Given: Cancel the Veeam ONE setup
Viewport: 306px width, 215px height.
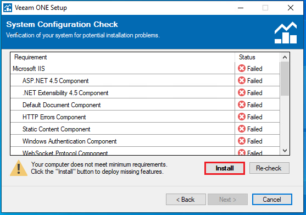Looking at the screenshot, I should coord(272,200).
